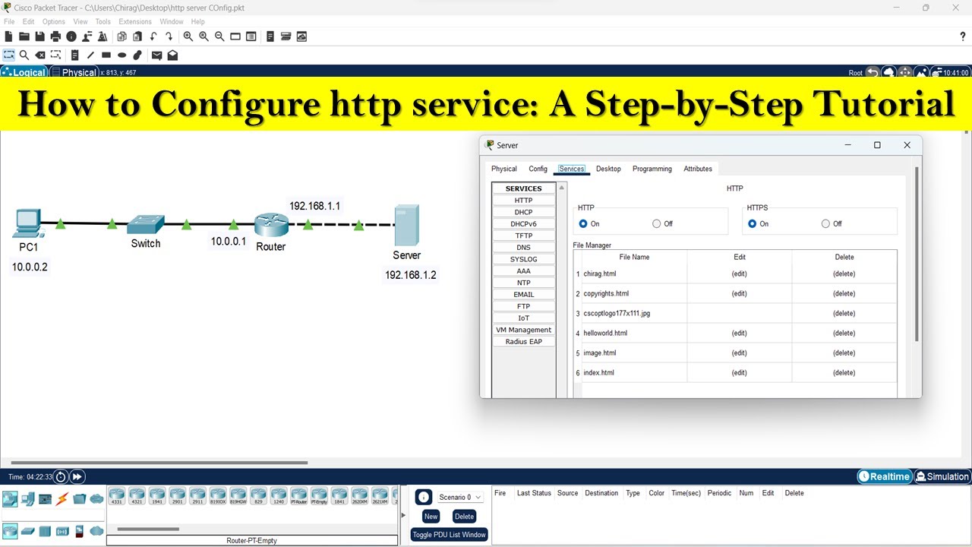This screenshot has width=972, height=547.
Task: Switch to Realtime mode
Action: click(884, 476)
